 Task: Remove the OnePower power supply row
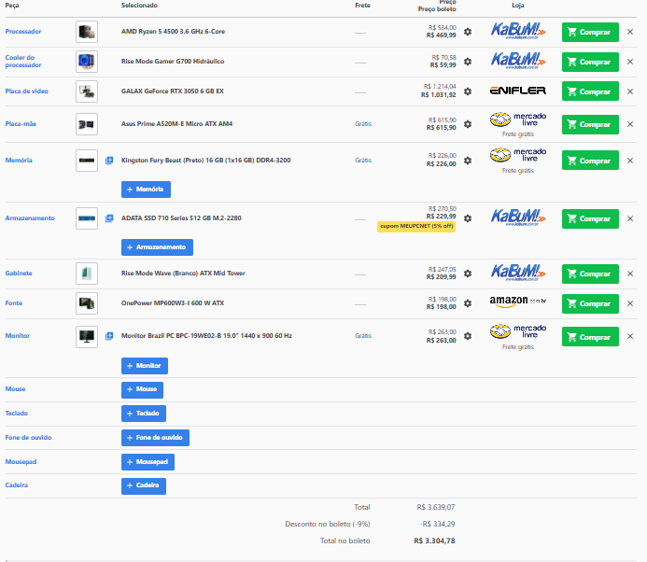pos(630,303)
